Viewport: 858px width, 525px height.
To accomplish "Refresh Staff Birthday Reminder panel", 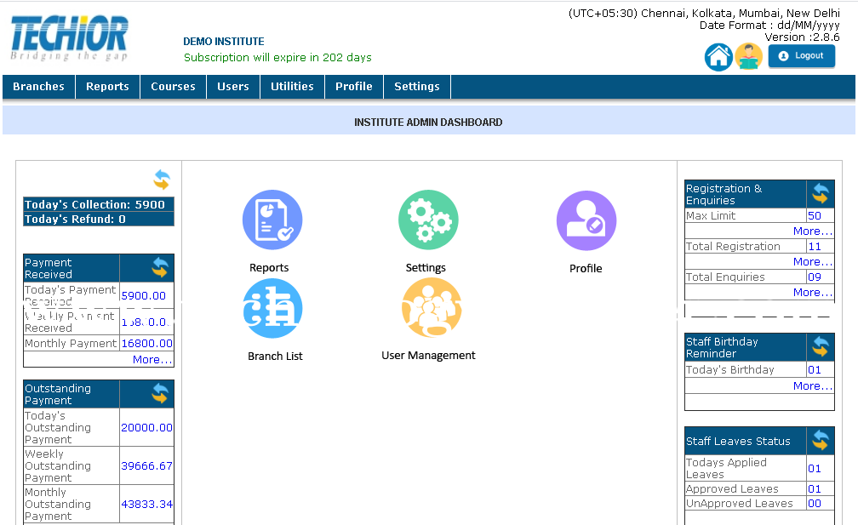I will point(821,346).
